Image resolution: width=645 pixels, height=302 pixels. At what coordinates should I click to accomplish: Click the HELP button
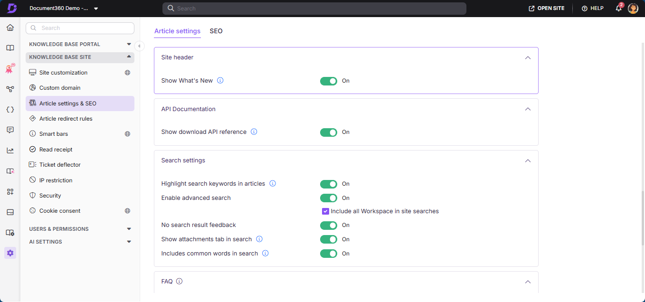[x=593, y=8]
